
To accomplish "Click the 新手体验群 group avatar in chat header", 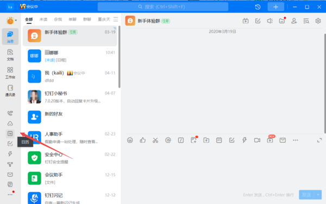I will point(130,21).
